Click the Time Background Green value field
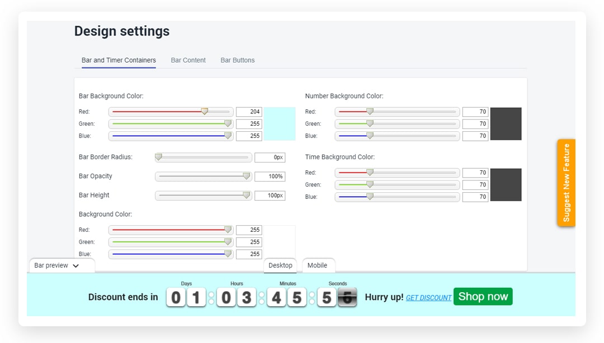Screen dimensions: 604x343 (x=475, y=185)
